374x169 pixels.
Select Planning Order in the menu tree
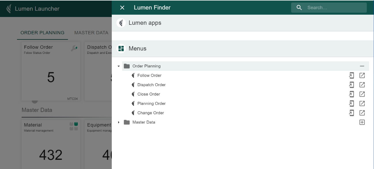coord(152,104)
